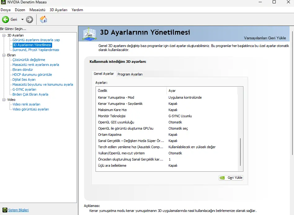Open the Düzen menu
This screenshot has height=215, width=294.
[x=20, y=10]
